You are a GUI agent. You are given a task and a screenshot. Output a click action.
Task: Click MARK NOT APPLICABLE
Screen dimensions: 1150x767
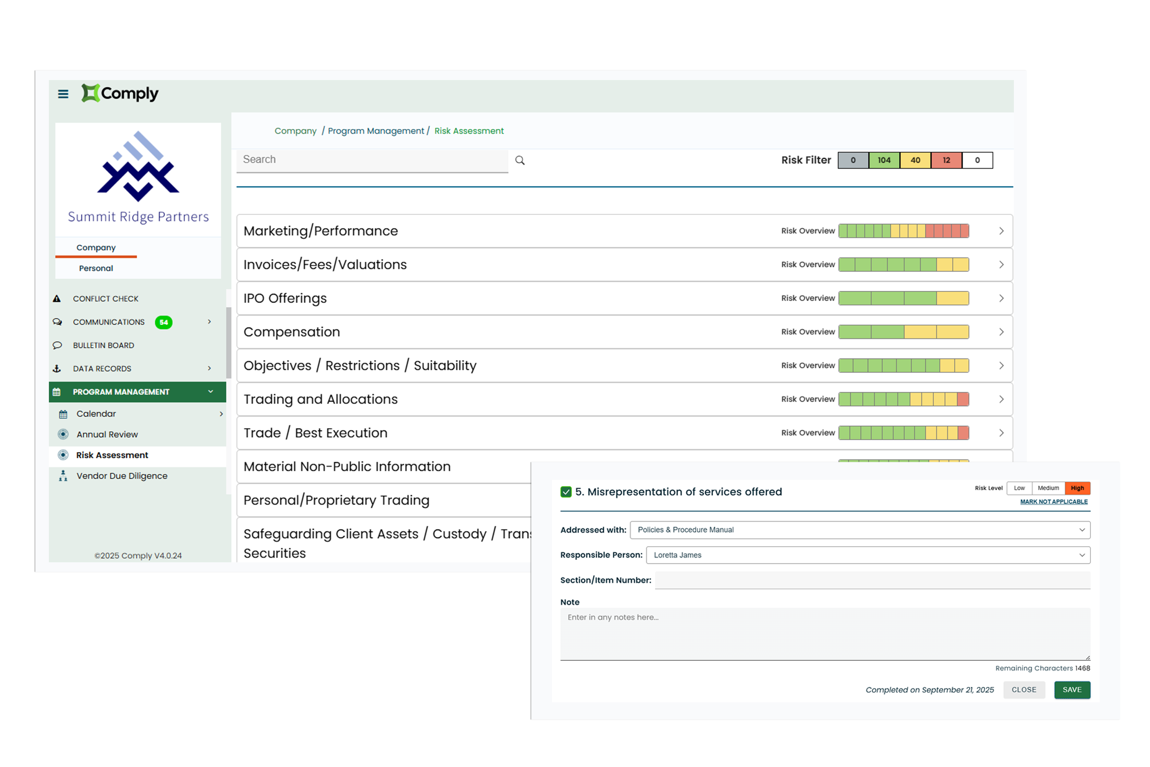click(1054, 501)
